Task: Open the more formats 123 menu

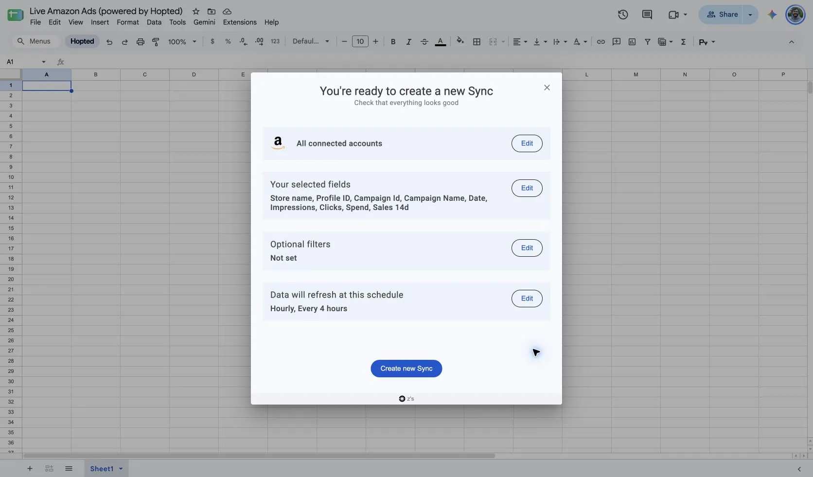Action: [x=275, y=42]
